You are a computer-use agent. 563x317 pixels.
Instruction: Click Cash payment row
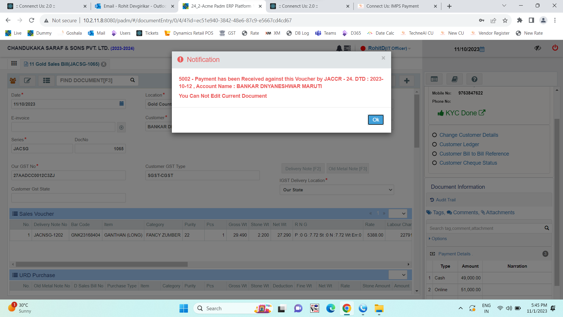[489, 278]
